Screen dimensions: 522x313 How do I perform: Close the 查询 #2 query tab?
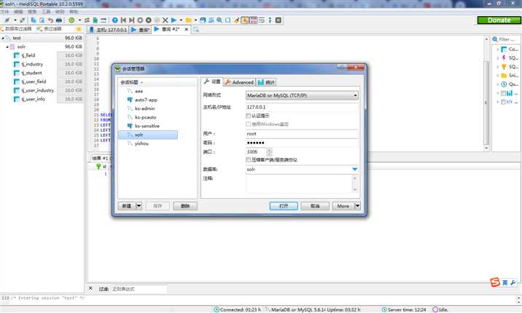click(187, 29)
